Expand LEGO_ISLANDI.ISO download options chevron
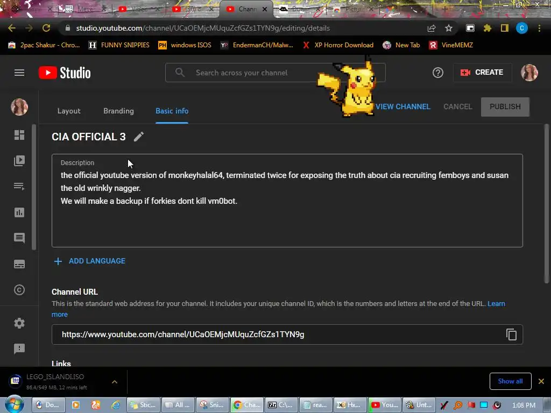This screenshot has height=413, width=551. click(115, 382)
